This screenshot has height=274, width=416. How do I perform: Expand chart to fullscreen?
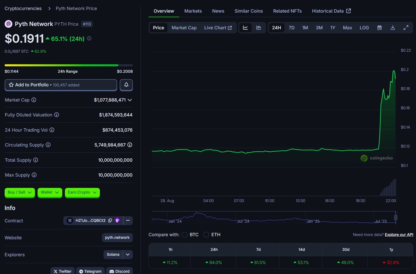pos(406,28)
